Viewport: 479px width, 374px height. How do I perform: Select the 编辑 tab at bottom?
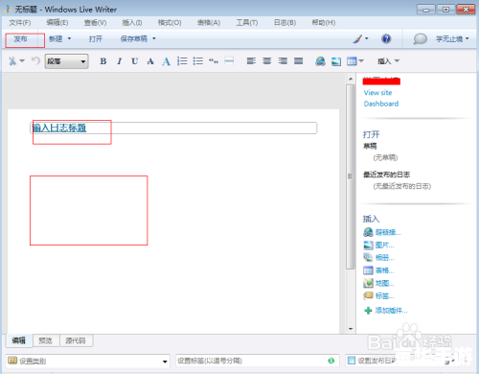[19, 340]
